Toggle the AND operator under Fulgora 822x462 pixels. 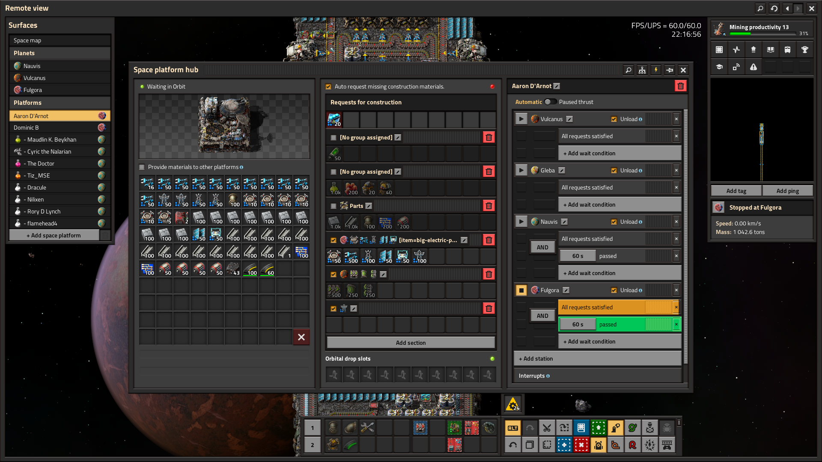(x=542, y=316)
